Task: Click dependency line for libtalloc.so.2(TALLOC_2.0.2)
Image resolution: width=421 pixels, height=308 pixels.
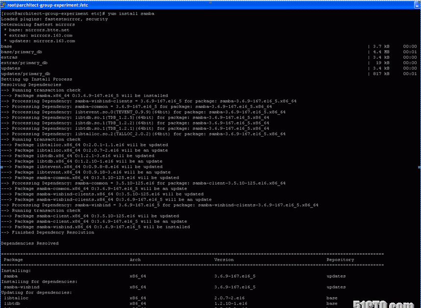Action: [144, 134]
